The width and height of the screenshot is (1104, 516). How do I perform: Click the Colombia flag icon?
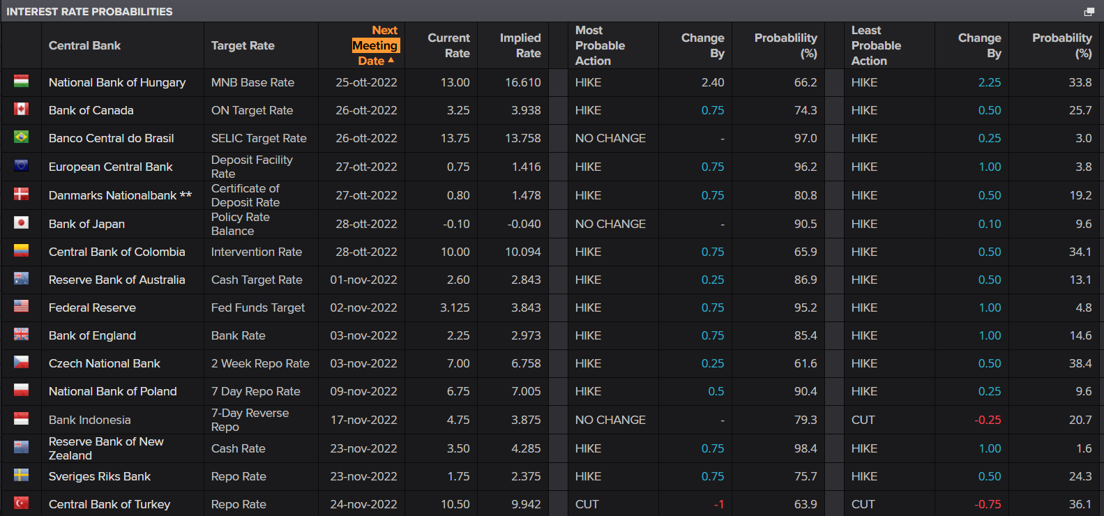click(22, 251)
